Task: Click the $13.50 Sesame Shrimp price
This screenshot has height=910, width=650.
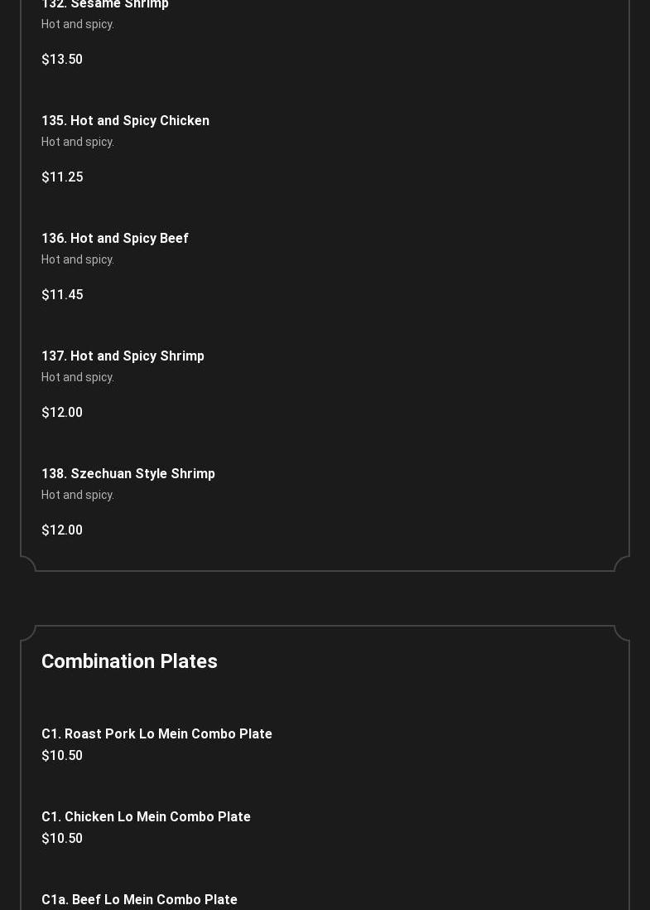Action: (62, 60)
